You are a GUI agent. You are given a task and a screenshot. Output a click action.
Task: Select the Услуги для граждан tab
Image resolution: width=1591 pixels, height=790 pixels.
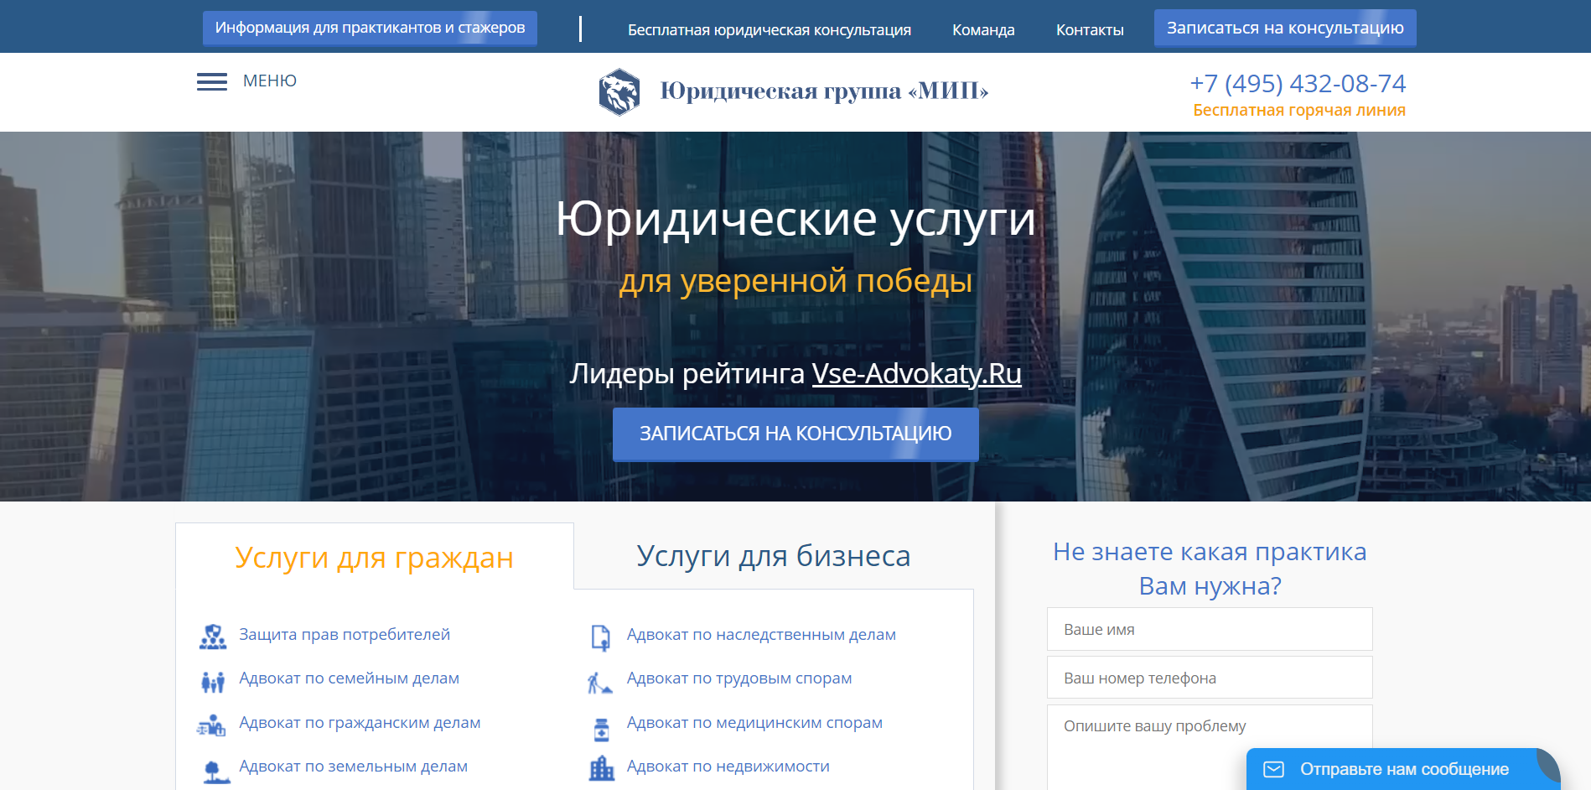pyautogui.click(x=374, y=558)
